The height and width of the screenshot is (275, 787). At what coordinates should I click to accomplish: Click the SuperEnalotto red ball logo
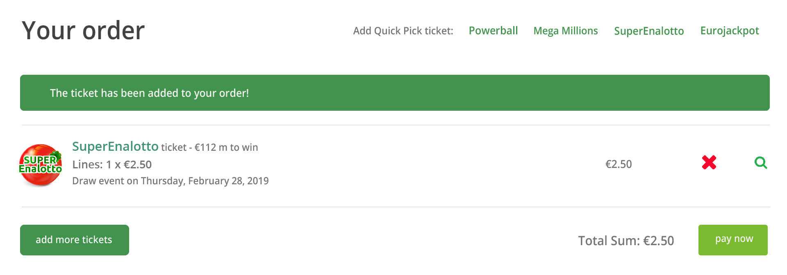pyautogui.click(x=40, y=165)
